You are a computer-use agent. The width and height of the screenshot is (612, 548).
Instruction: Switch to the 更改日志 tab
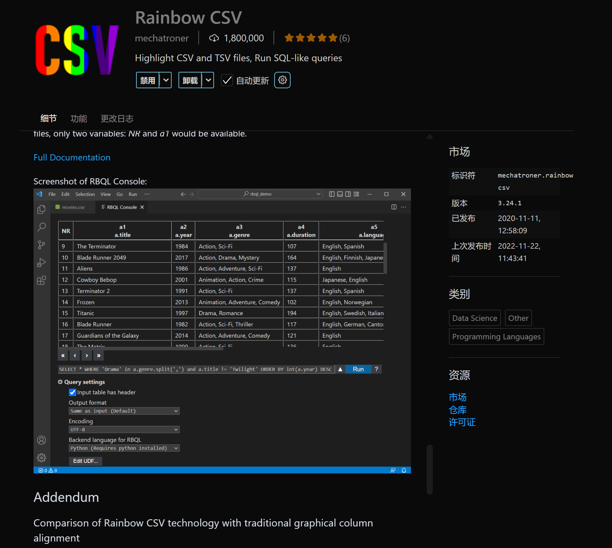[117, 118]
